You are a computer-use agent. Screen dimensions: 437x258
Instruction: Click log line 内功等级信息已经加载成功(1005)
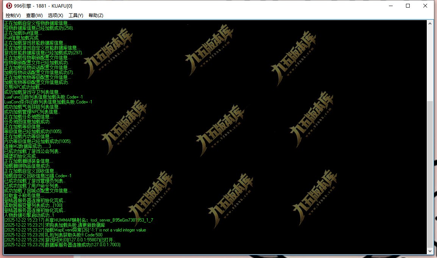click(x=37, y=141)
